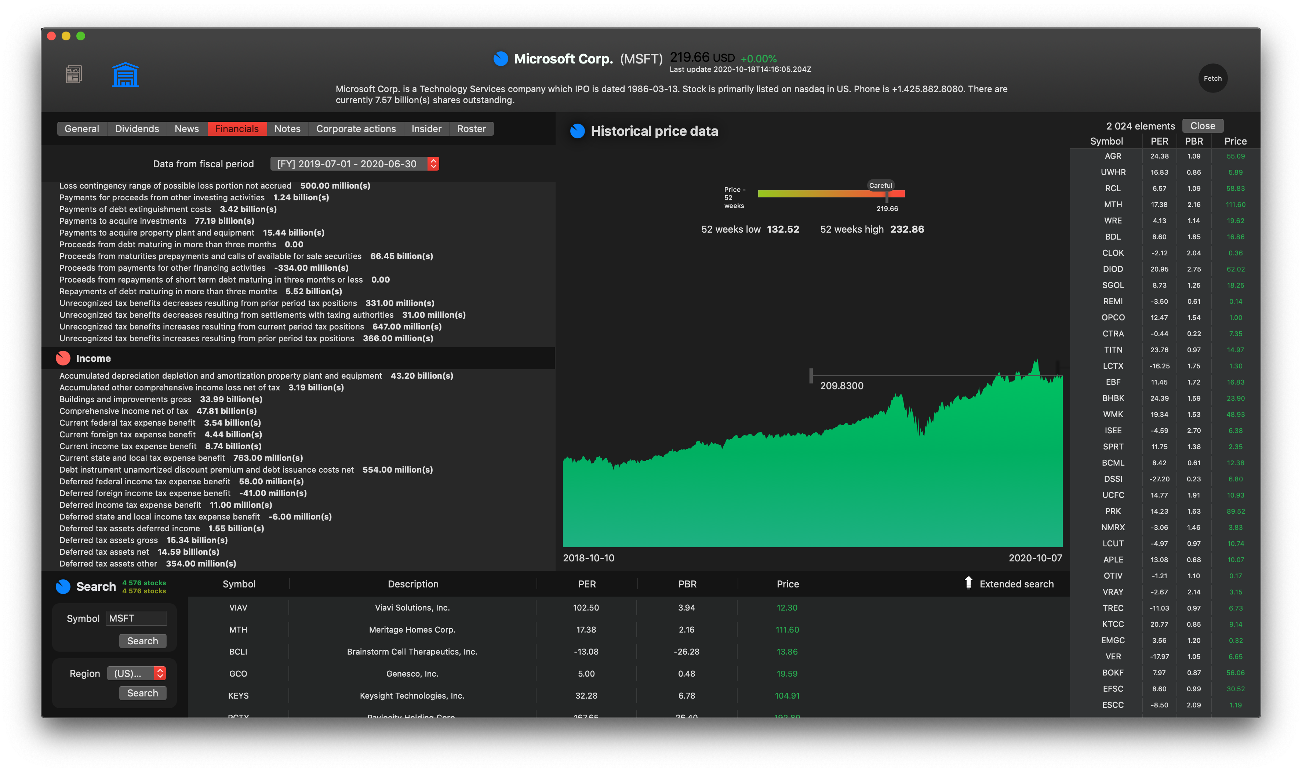Select the BCLI Brainstorm Cell Therapeutics row
1302x772 pixels.
[628, 651]
